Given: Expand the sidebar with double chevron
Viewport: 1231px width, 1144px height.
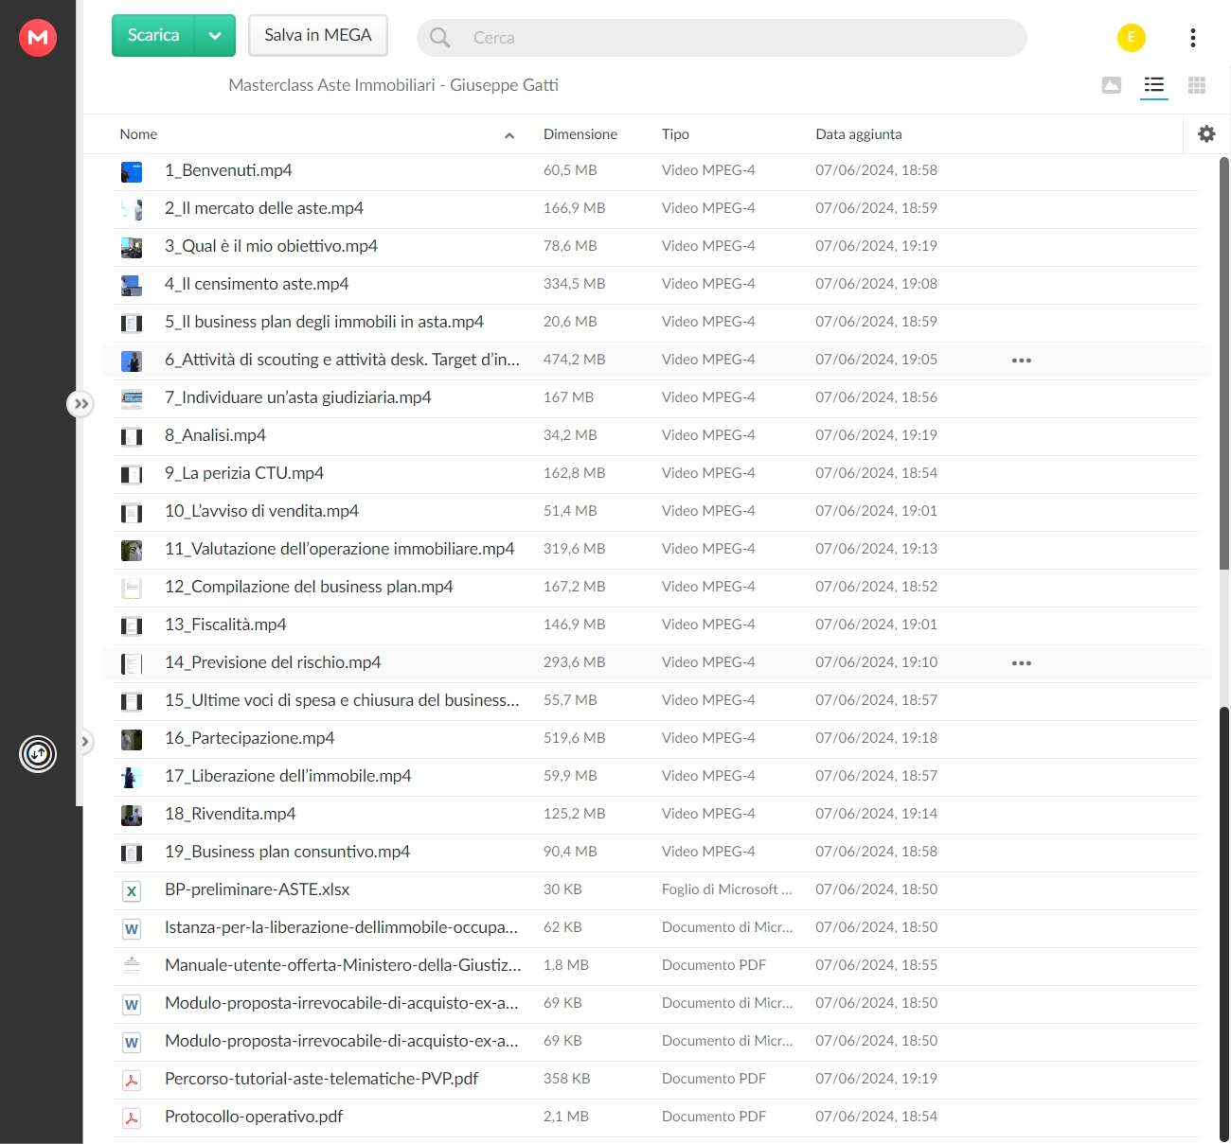Looking at the screenshot, I should (x=81, y=404).
